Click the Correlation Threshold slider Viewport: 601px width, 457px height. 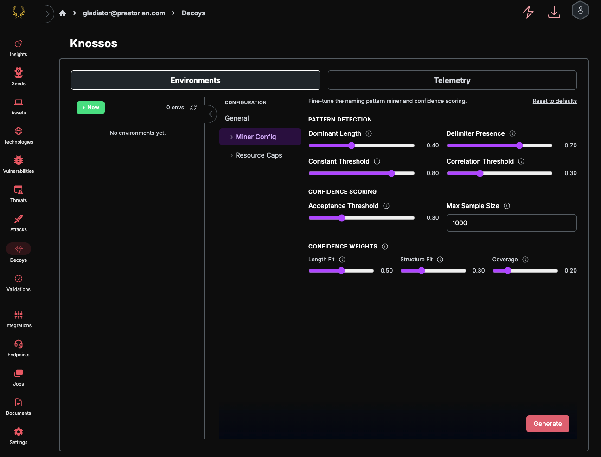click(x=499, y=173)
